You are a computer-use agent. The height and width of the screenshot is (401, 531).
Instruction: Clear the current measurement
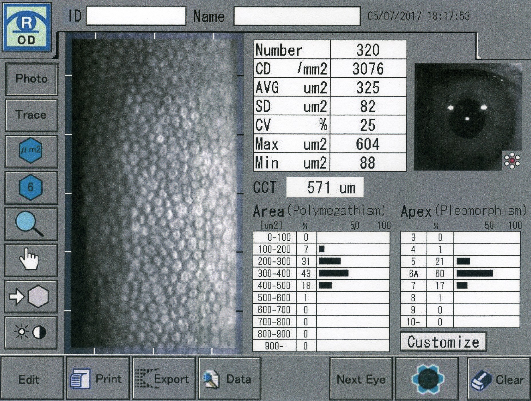click(x=499, y=379)
